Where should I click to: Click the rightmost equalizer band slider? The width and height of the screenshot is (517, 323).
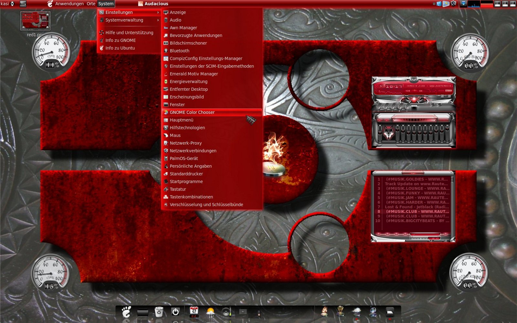[x=448, y=133]
